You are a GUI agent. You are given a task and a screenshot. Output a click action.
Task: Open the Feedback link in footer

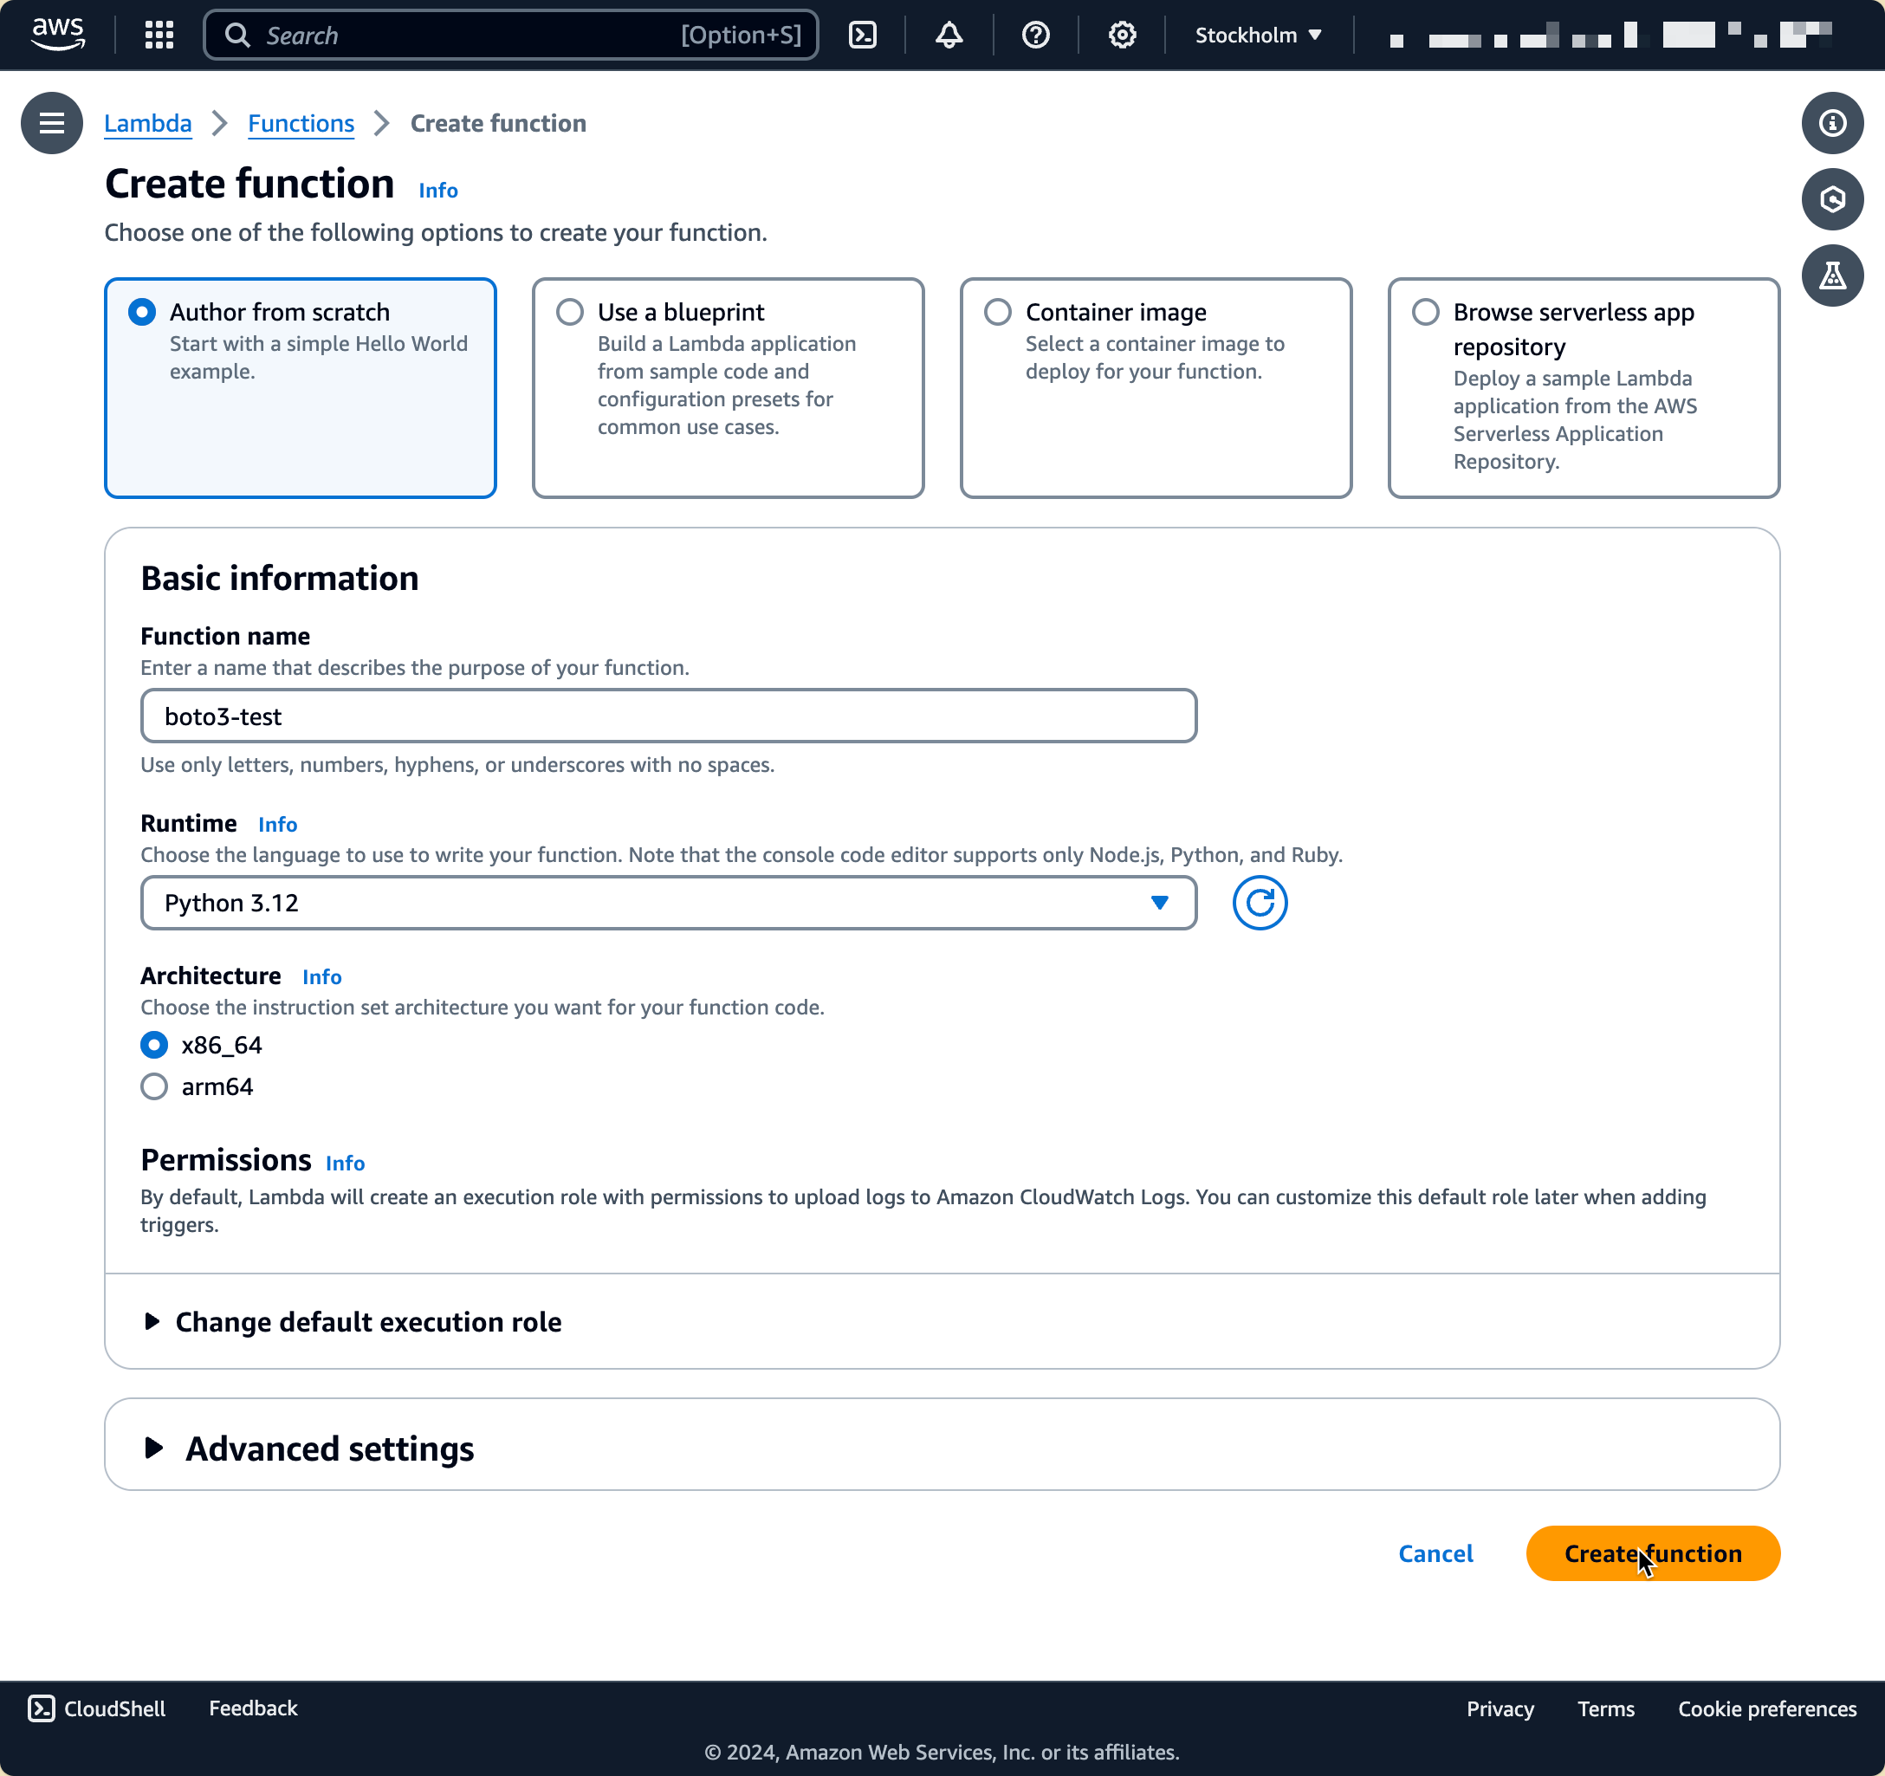pos(253,1708)
